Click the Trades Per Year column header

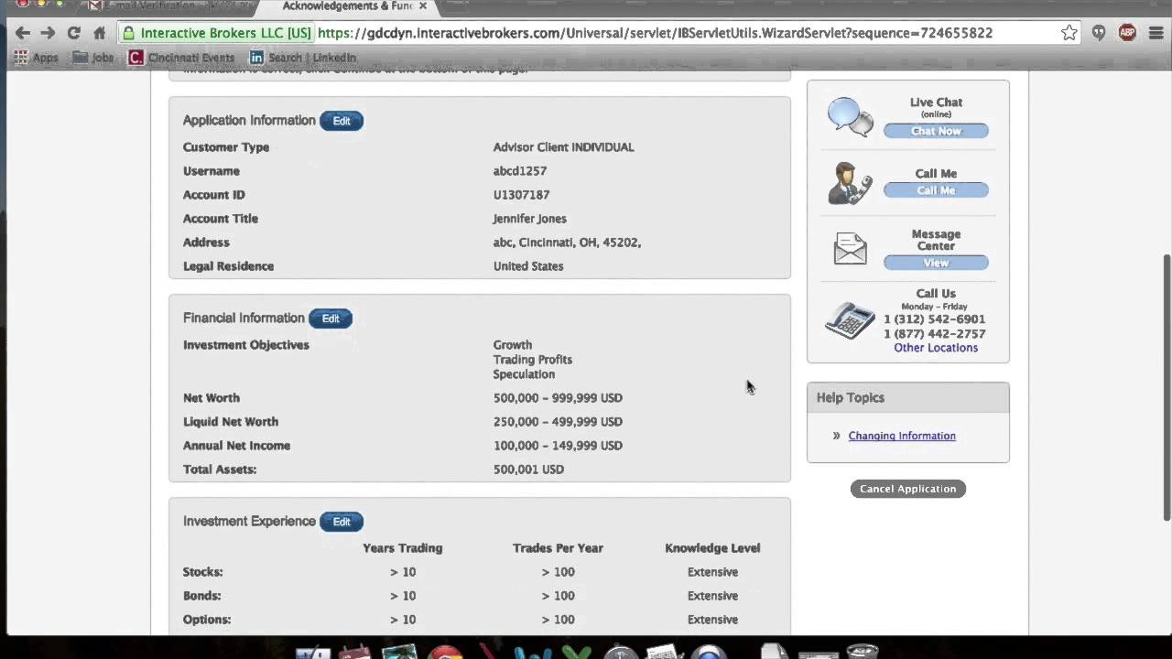pyautogui.click(x=558, y=548)
